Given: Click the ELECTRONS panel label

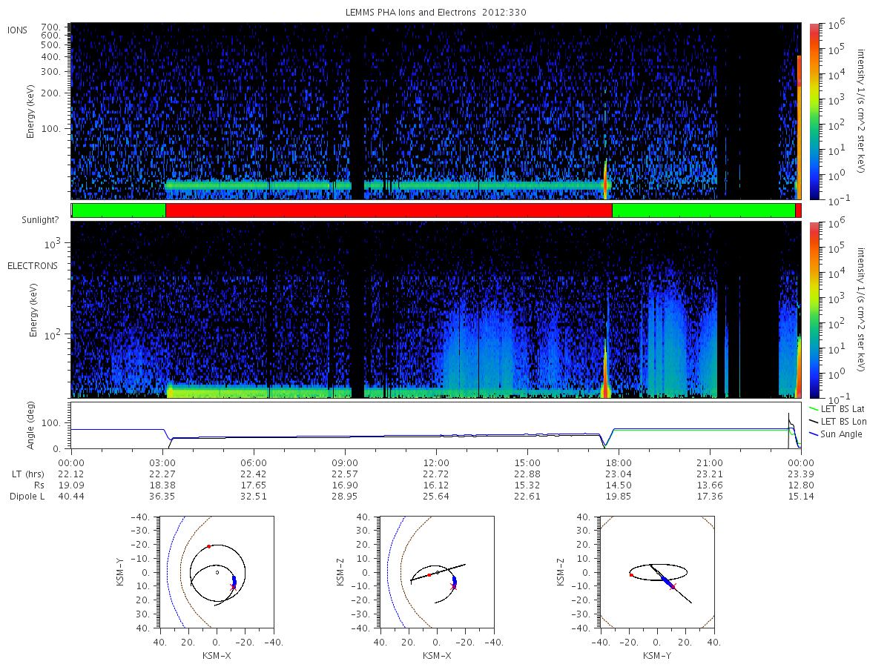Looking at the screenshot, I should (32, 265).
